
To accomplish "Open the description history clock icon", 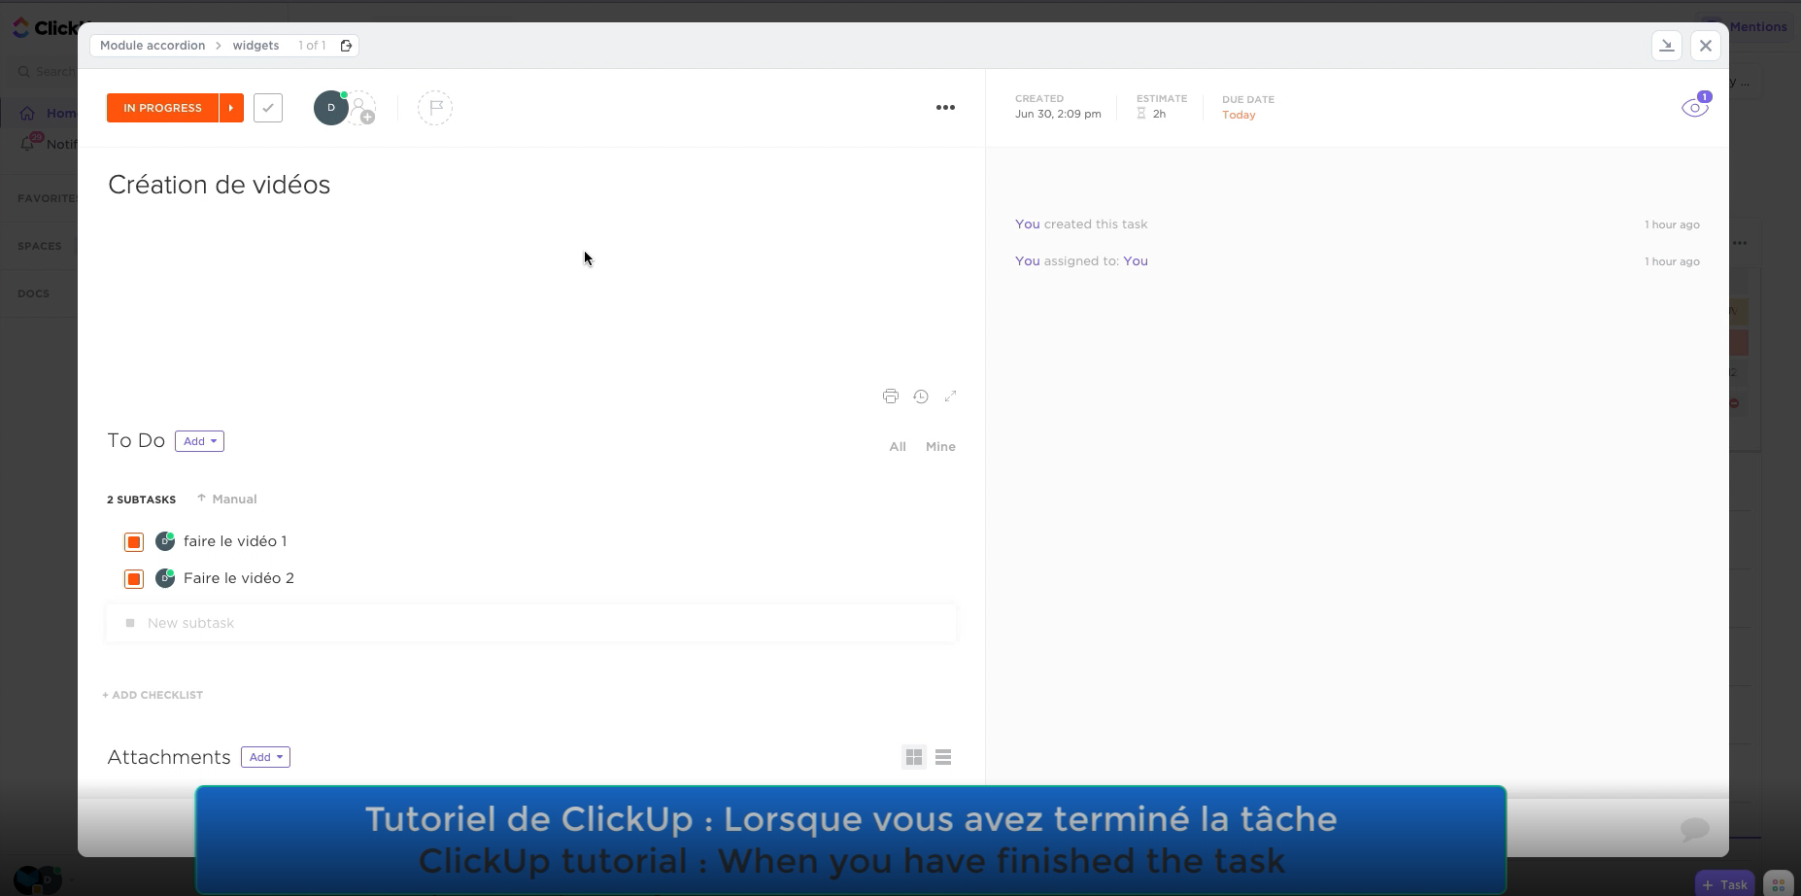I will click(x=921, y=396).
